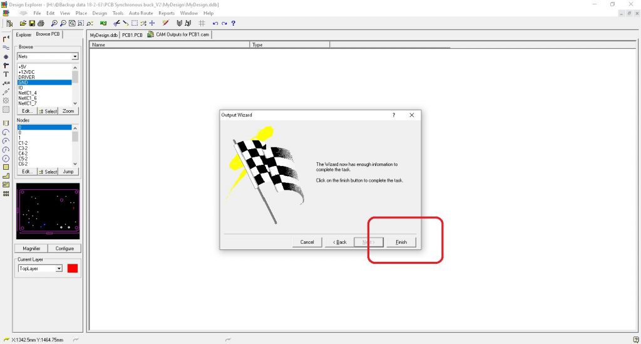The image size is (641, 344).
Task: Select the place polygon plane tool
Action: coord(6,176)
